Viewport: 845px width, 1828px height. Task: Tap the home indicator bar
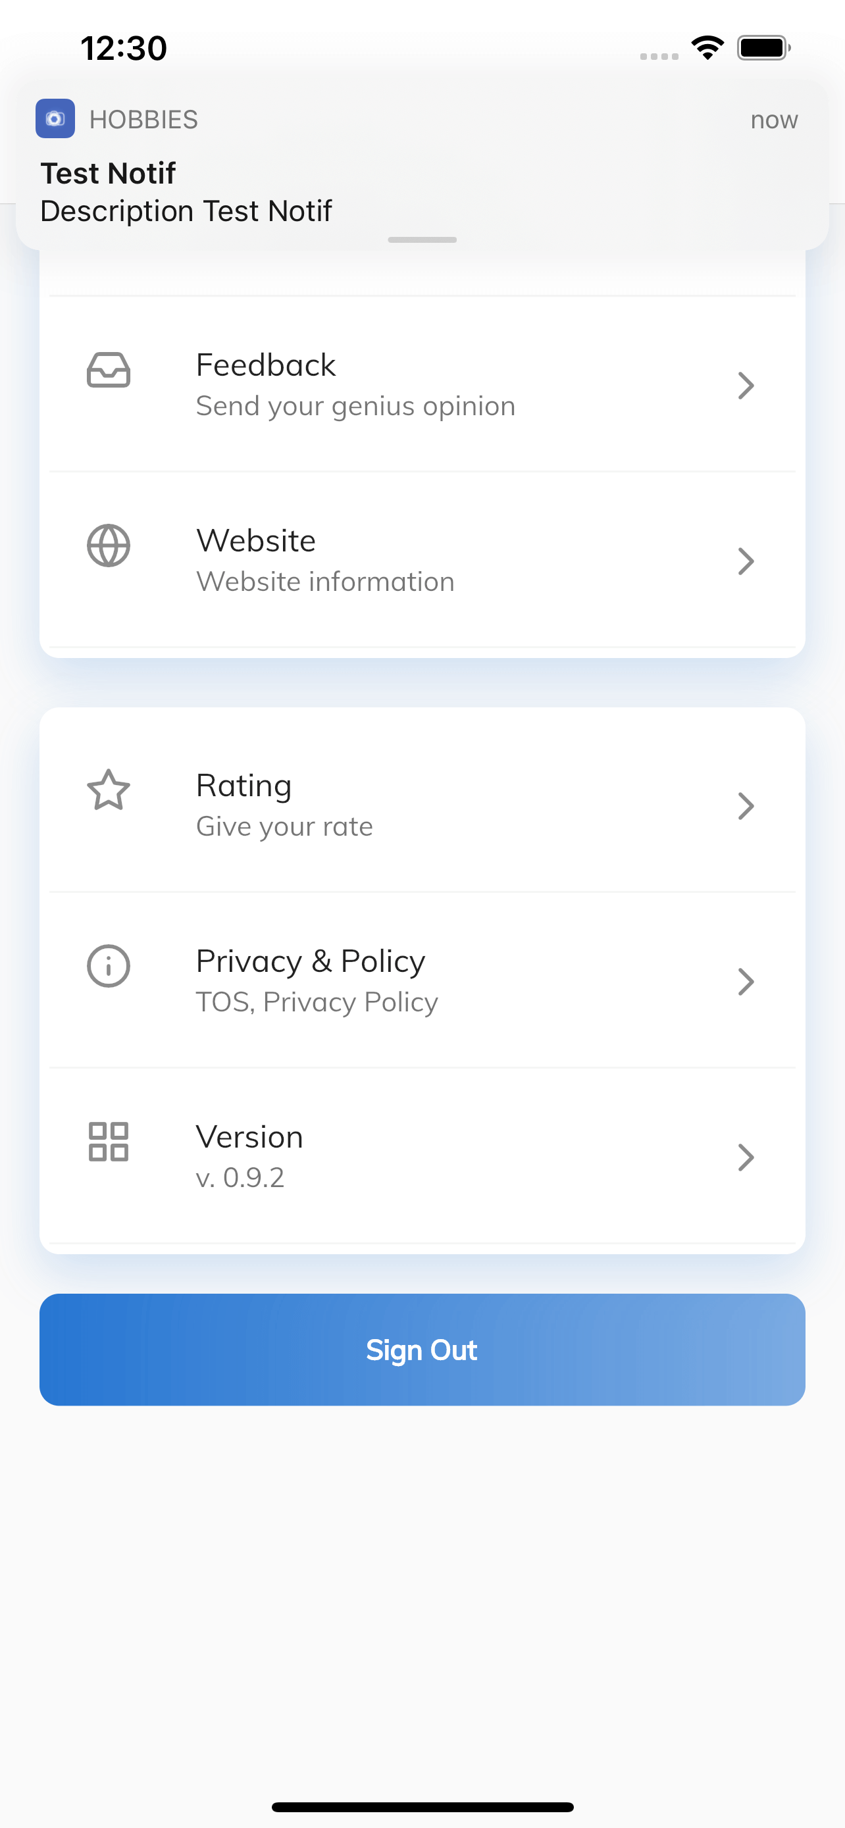click(422, 1807)
